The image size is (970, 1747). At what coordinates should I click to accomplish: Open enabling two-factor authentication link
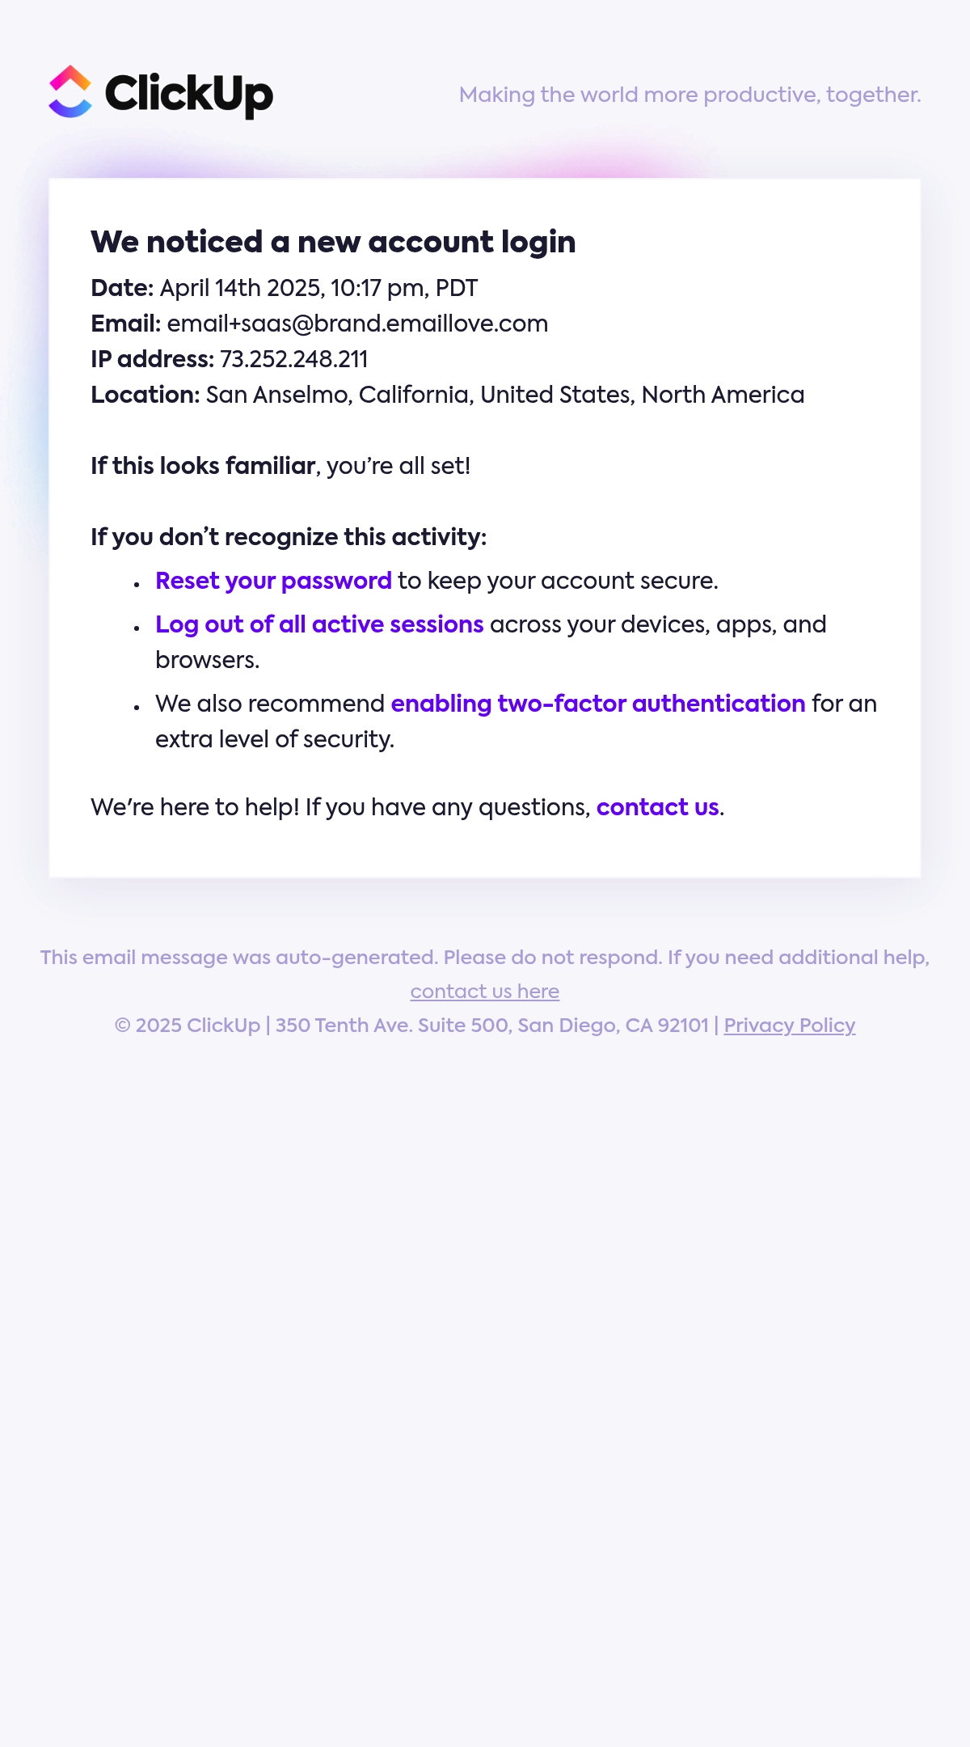[598, 704]
